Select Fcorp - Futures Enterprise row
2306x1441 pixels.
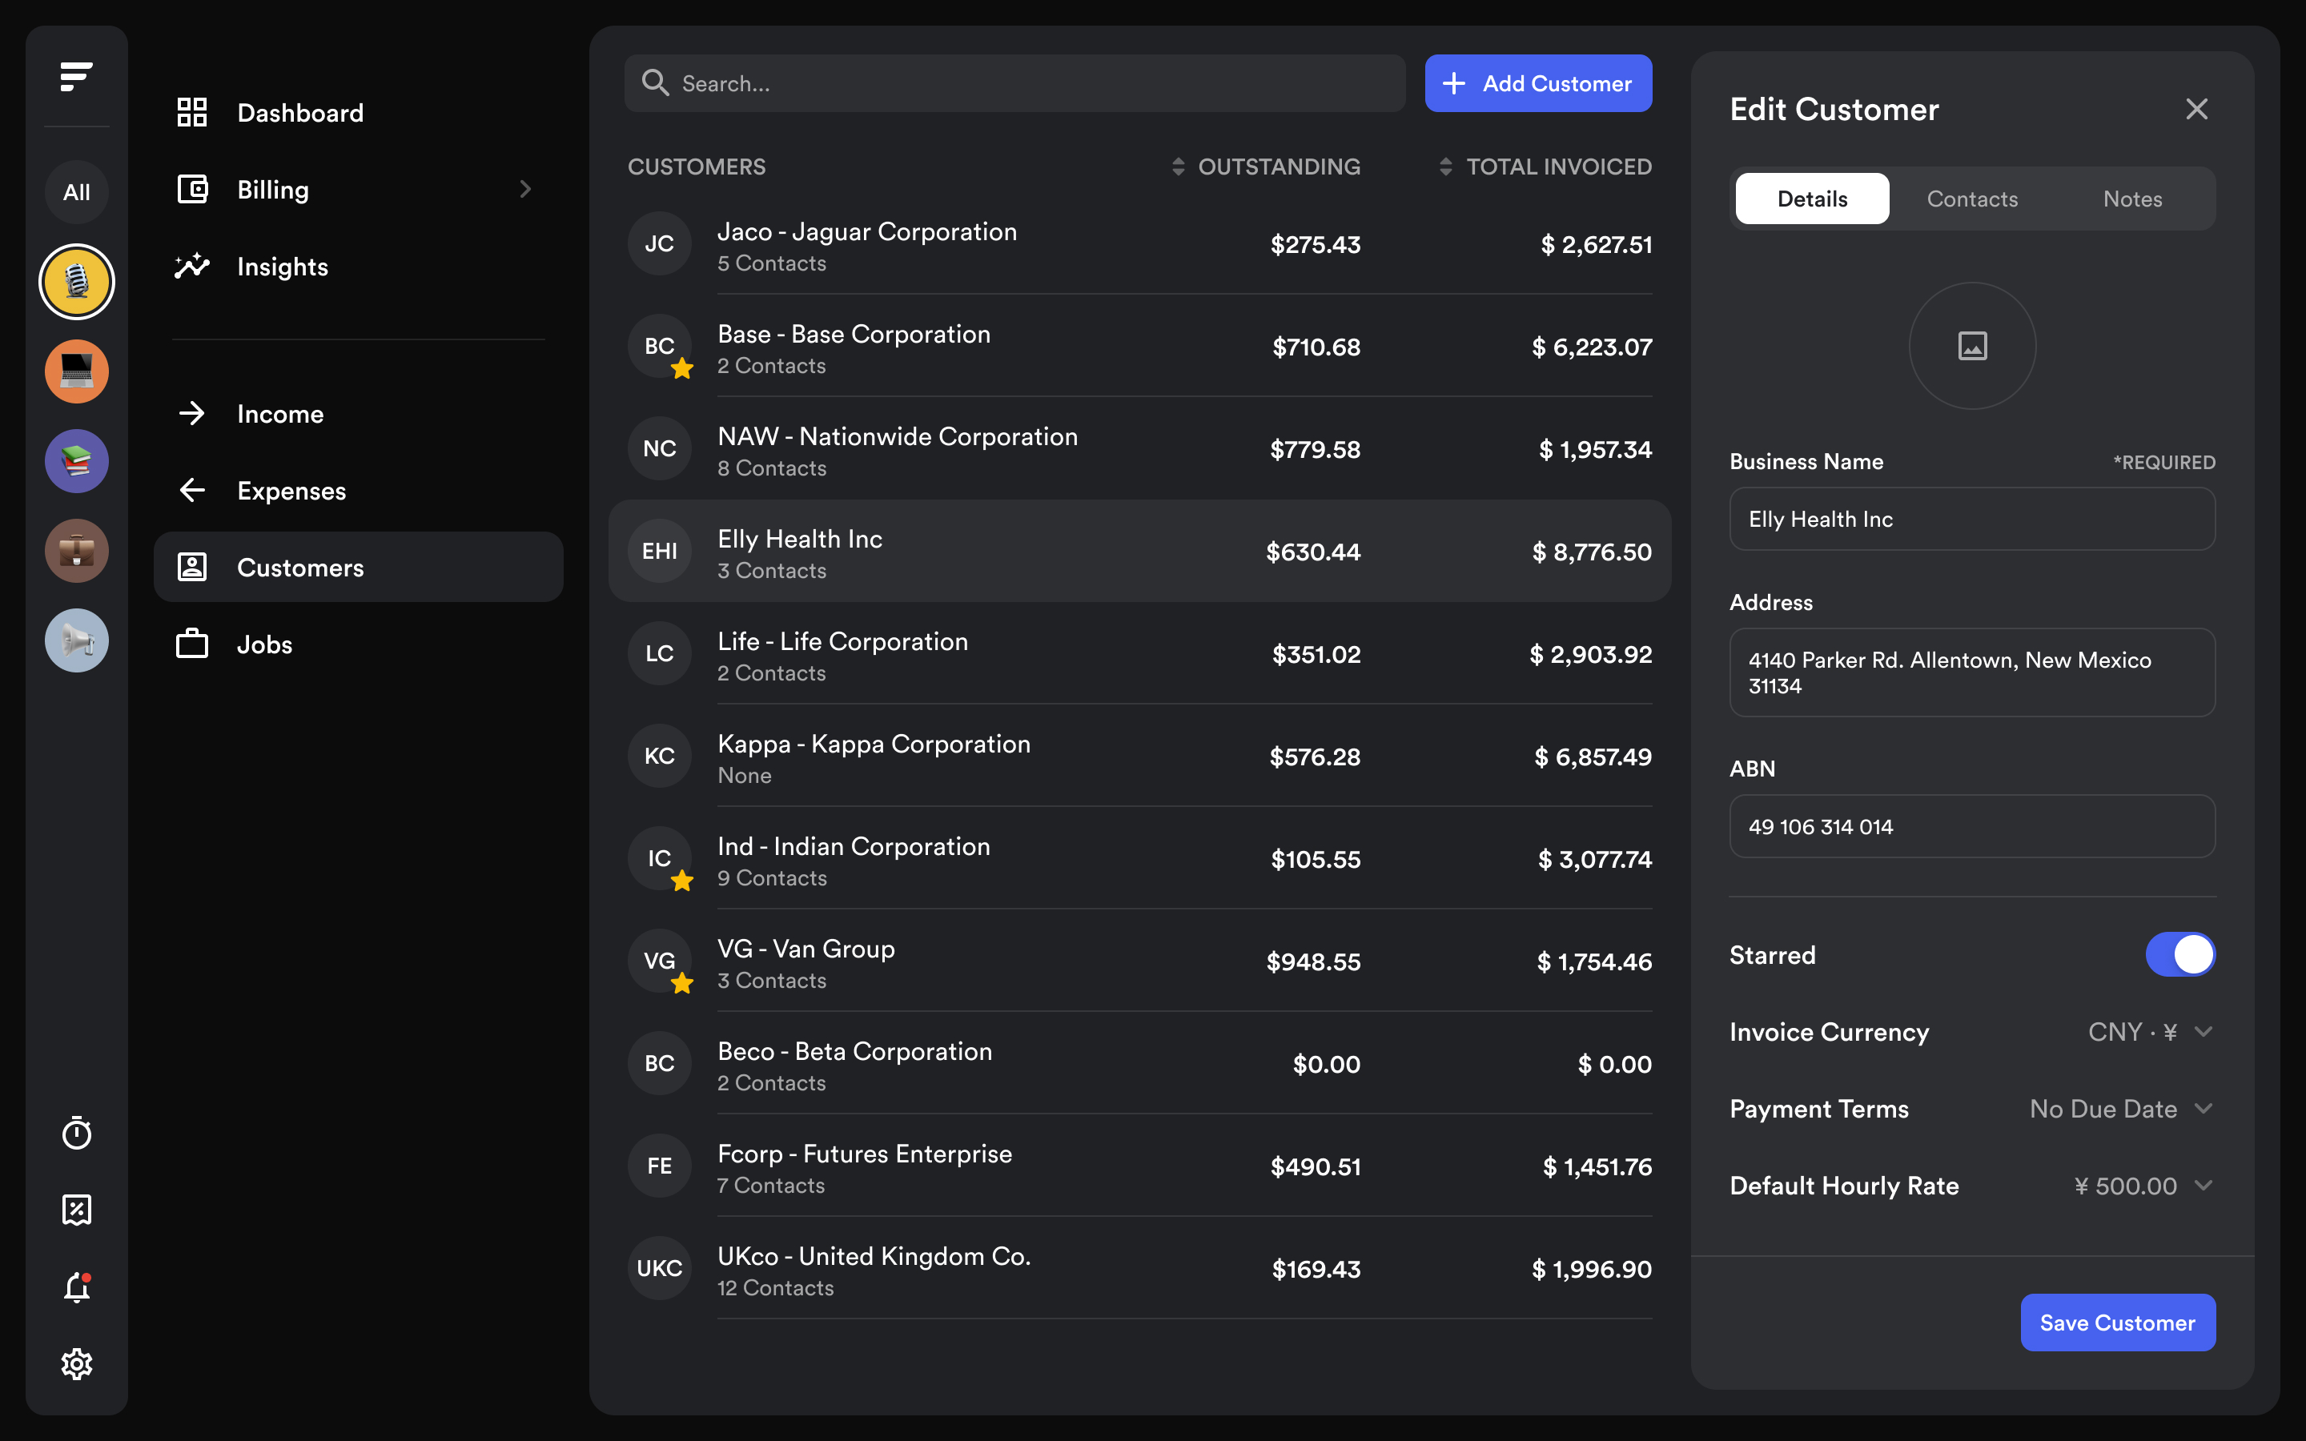pos(1139,1166)
